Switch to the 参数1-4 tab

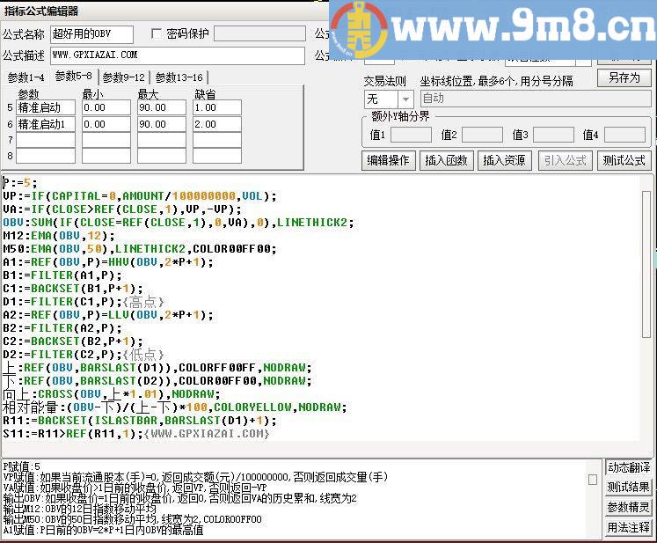point(26,77)
